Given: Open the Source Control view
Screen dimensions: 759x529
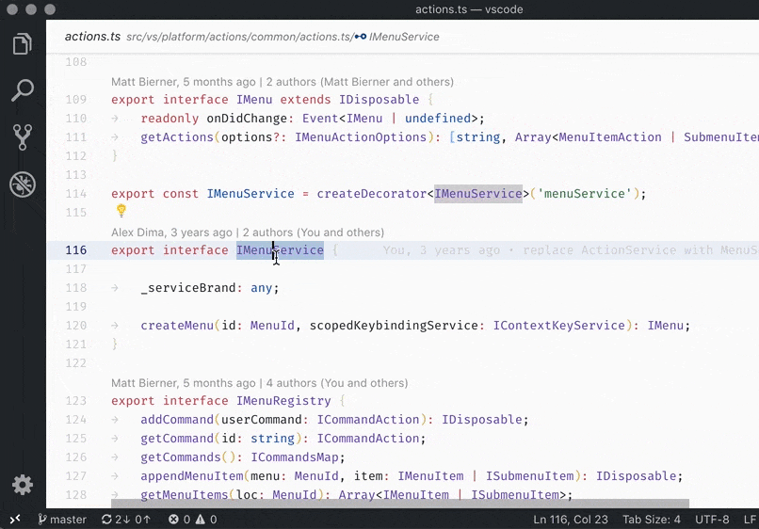Looking at the screenshot, I should [22, 137].
